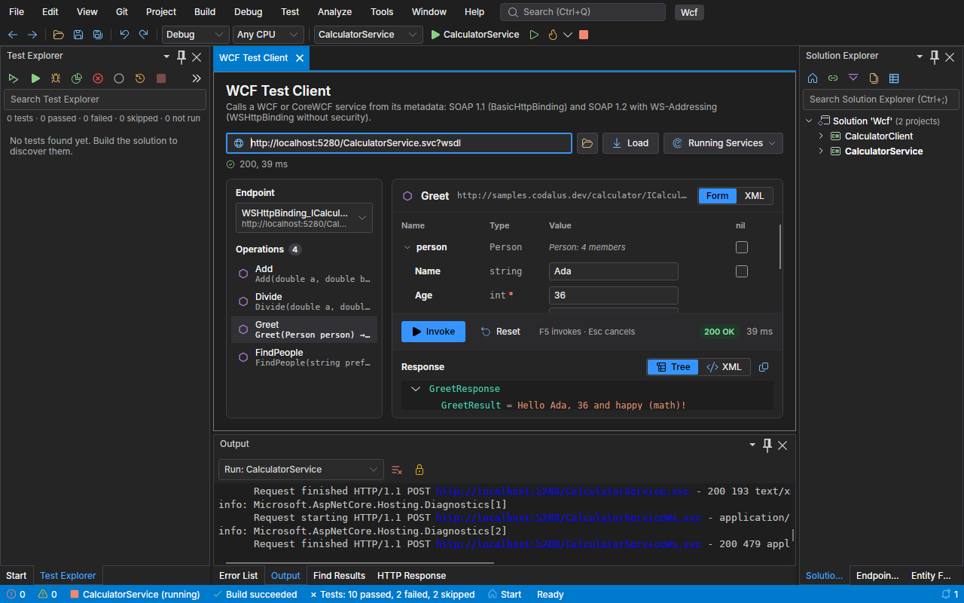The width and height of the screenshot is (964, 603).
Task: Open the Any CPU platform dropdown
Action: [269, 35]
